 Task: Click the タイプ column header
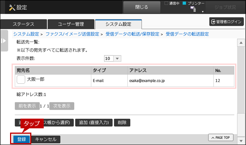pos(109,70)
